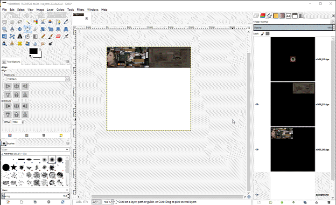Toggle visibility of n906_00.tga layer
This screenshot has width=336, height=205.
(x=257, y=150)
